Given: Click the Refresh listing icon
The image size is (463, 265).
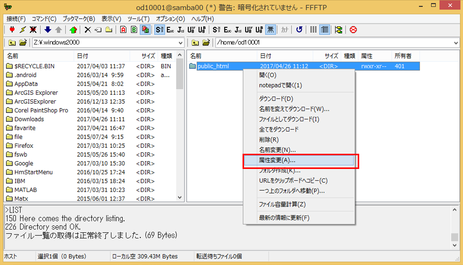Looking at the screenshot, I should pyautogui.click(x=299, y=30).
